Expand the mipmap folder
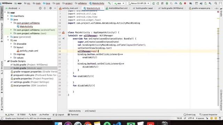 (11, 54)
